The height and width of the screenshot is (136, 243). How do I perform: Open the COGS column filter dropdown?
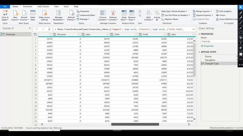coord(137,34)
